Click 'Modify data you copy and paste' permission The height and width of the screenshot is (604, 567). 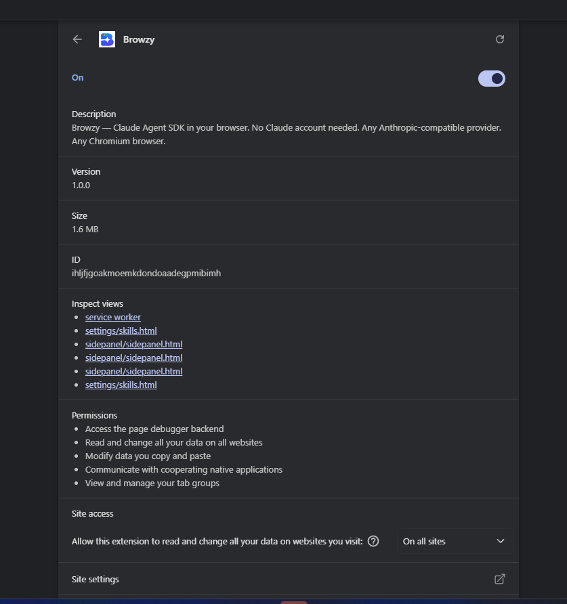[x=148, y=456]
